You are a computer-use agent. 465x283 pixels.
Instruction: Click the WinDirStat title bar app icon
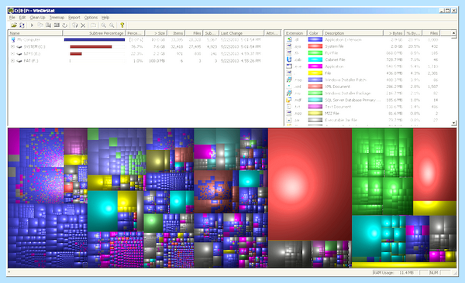pyautogui.click(x=11, y=11)
